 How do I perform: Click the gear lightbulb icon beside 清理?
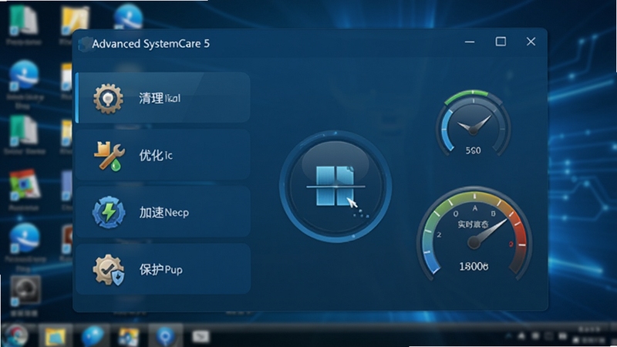pyautogui.click(x=108, y=99)
